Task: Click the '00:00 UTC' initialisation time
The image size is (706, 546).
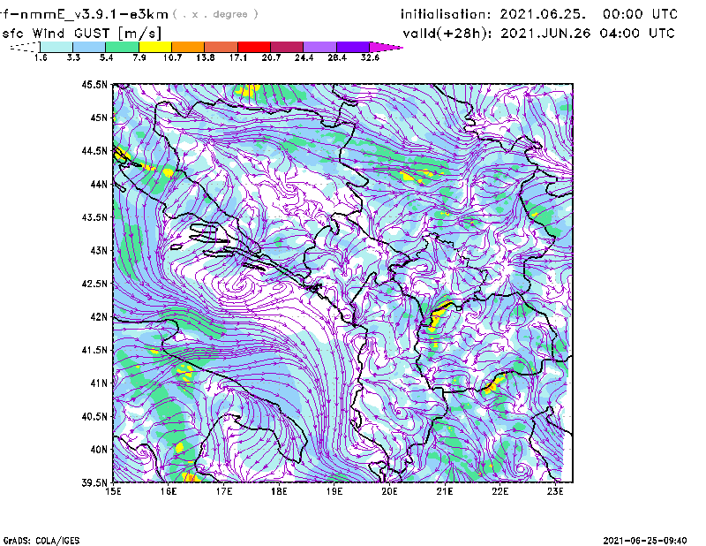Action: point(641,14)
